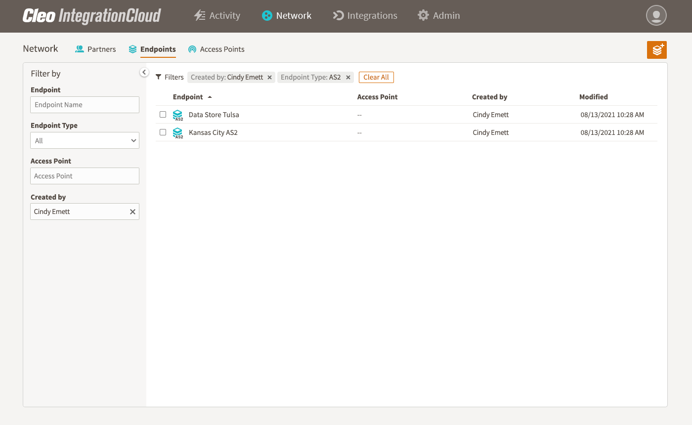Open the user profile avatar menu
Image resolution: width=692 pixels, height=425 pixels.
click(x=656, y=16)
